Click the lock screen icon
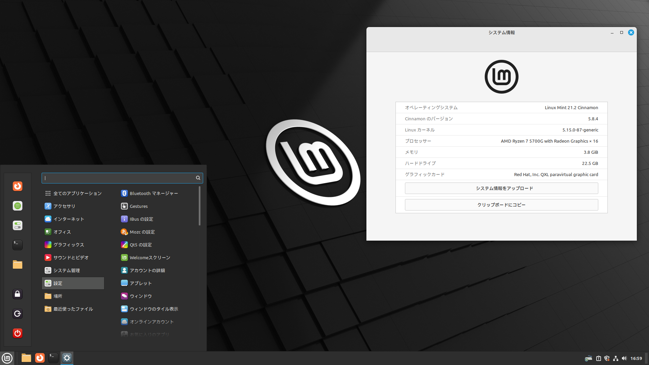The height and width of the screenshot is (365, 649). pos(18,294)
